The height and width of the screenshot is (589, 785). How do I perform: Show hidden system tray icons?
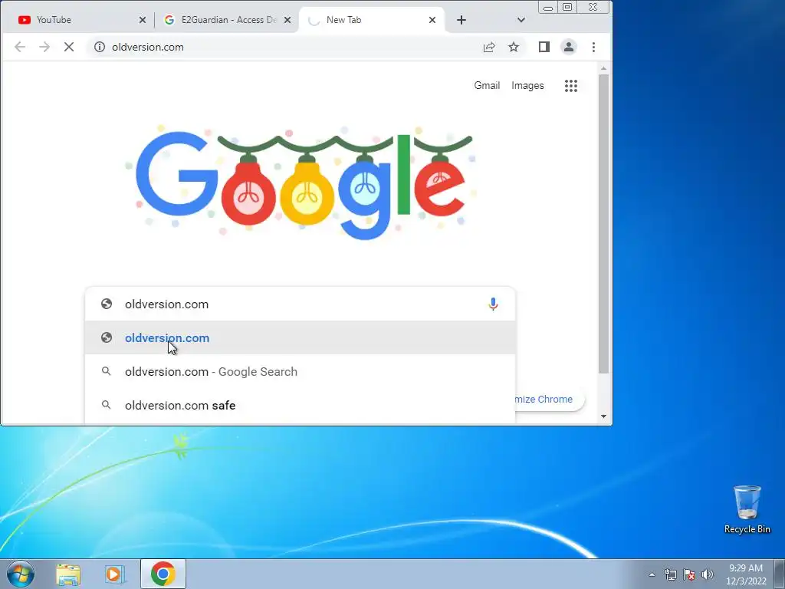[x=652, y=574]
